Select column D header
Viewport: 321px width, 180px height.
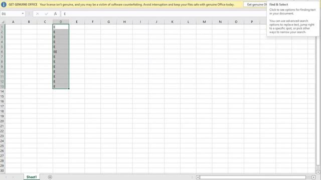coord(61,22)
